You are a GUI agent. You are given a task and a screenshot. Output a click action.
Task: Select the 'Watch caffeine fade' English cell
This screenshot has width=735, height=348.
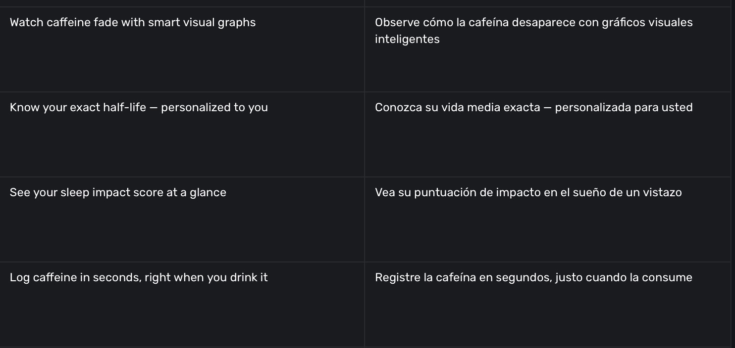(x=132, y=23)
